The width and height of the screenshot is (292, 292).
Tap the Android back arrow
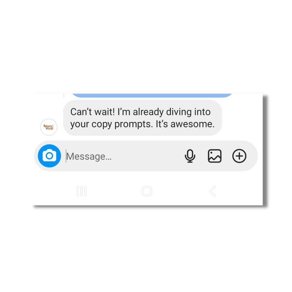click(x=212, y=191)
